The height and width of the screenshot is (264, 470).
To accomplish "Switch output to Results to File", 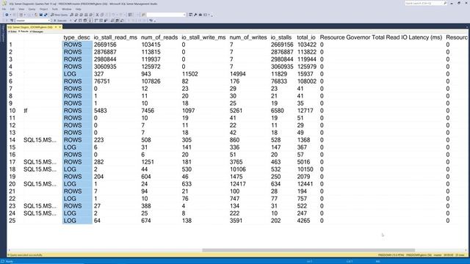I will point(122,21).
